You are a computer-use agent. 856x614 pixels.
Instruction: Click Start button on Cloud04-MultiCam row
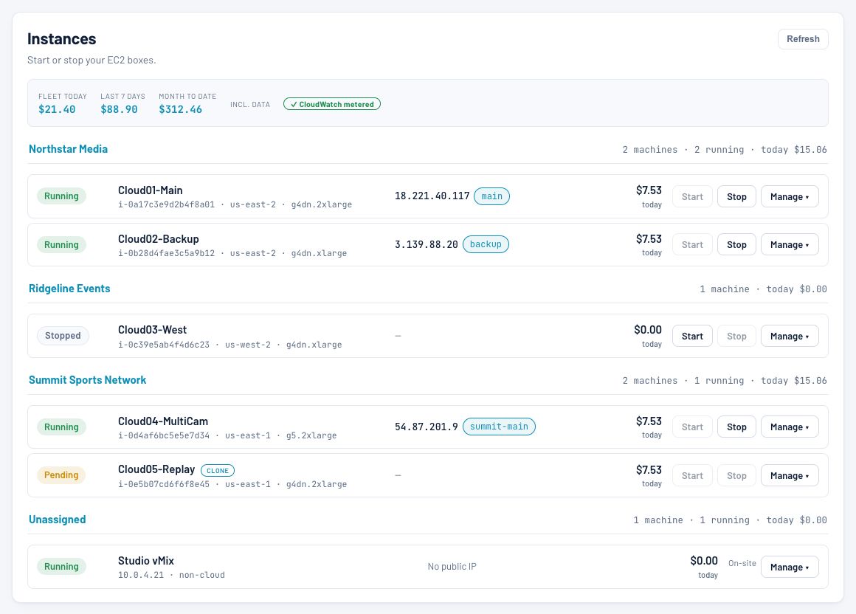click(691, 427)
